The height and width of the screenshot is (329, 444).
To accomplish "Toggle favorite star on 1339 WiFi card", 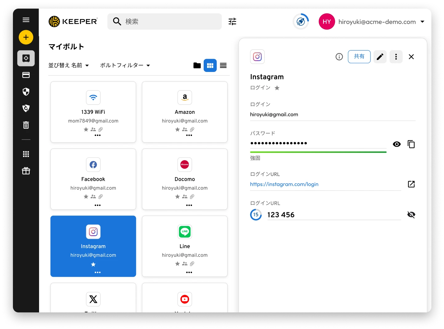I will 86,129.
